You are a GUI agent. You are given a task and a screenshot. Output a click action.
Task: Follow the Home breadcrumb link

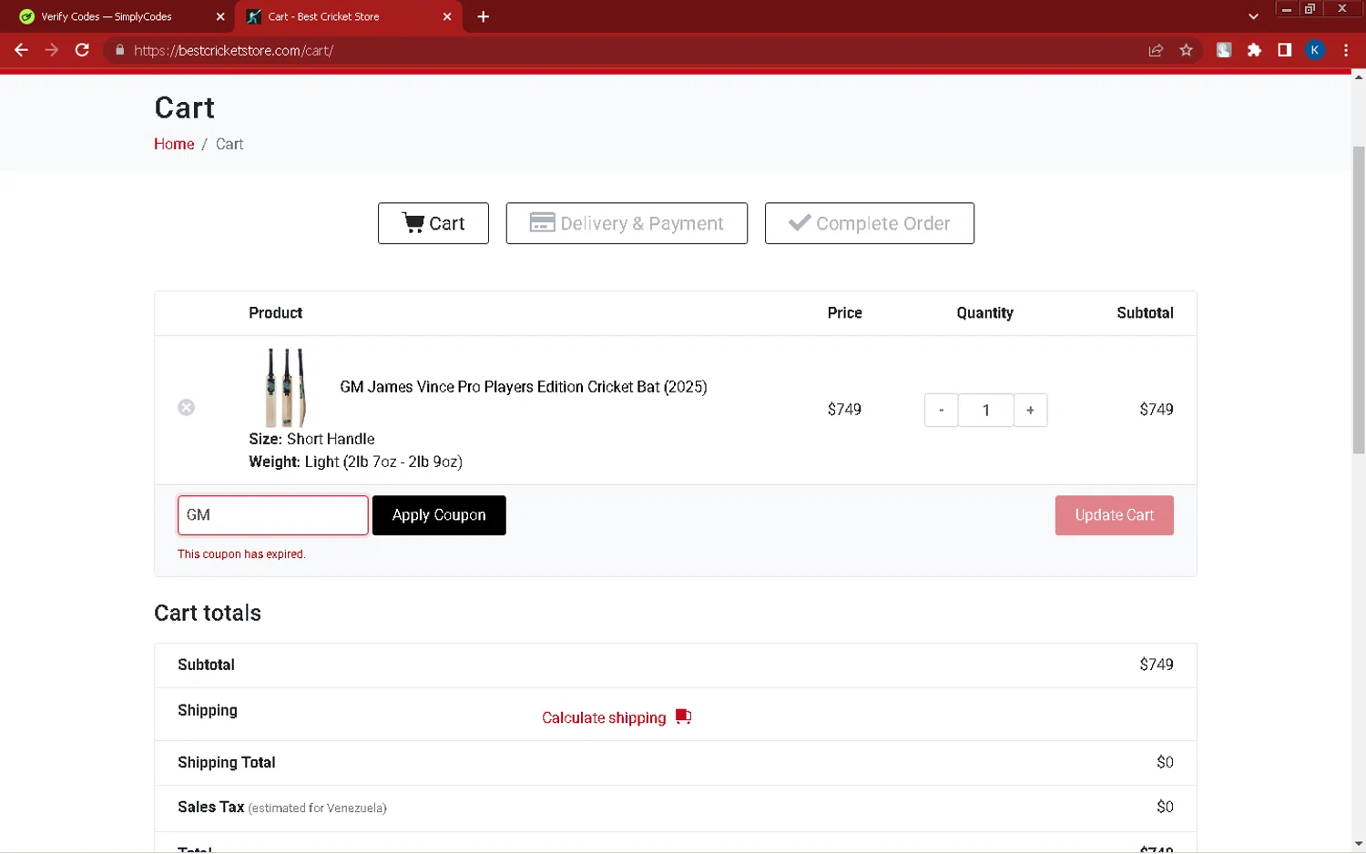174,144
